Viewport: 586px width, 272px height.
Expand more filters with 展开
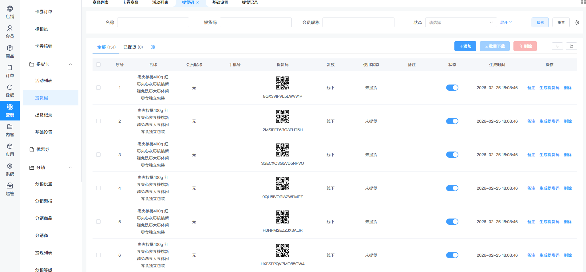tap(506, 22)
